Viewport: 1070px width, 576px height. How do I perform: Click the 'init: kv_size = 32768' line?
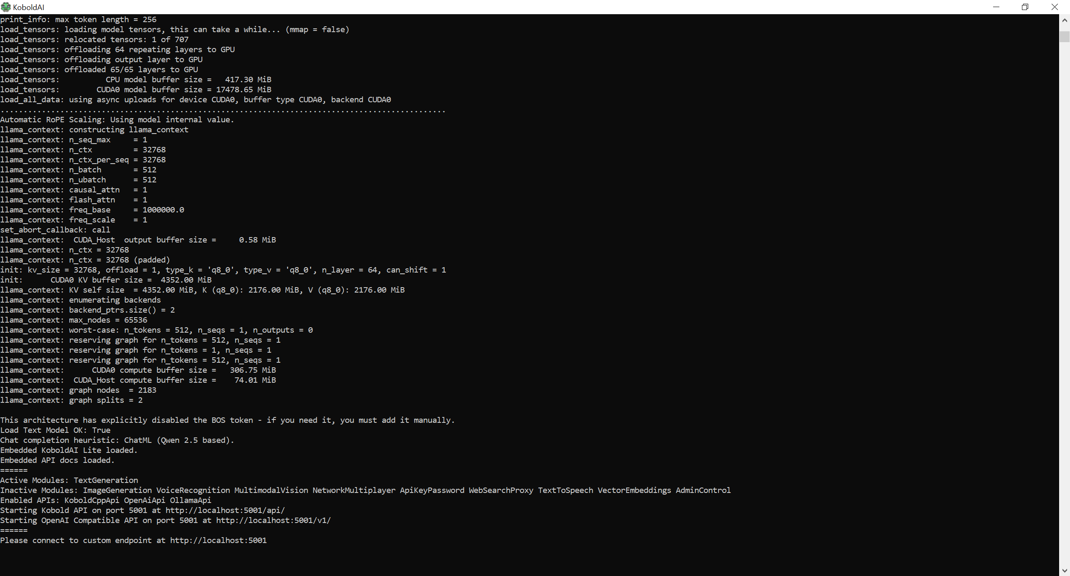(223, 270)
